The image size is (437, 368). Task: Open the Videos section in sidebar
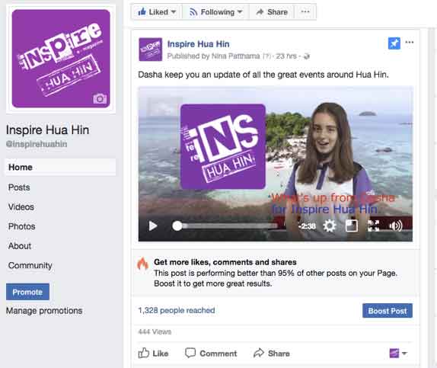click(21, 207)
